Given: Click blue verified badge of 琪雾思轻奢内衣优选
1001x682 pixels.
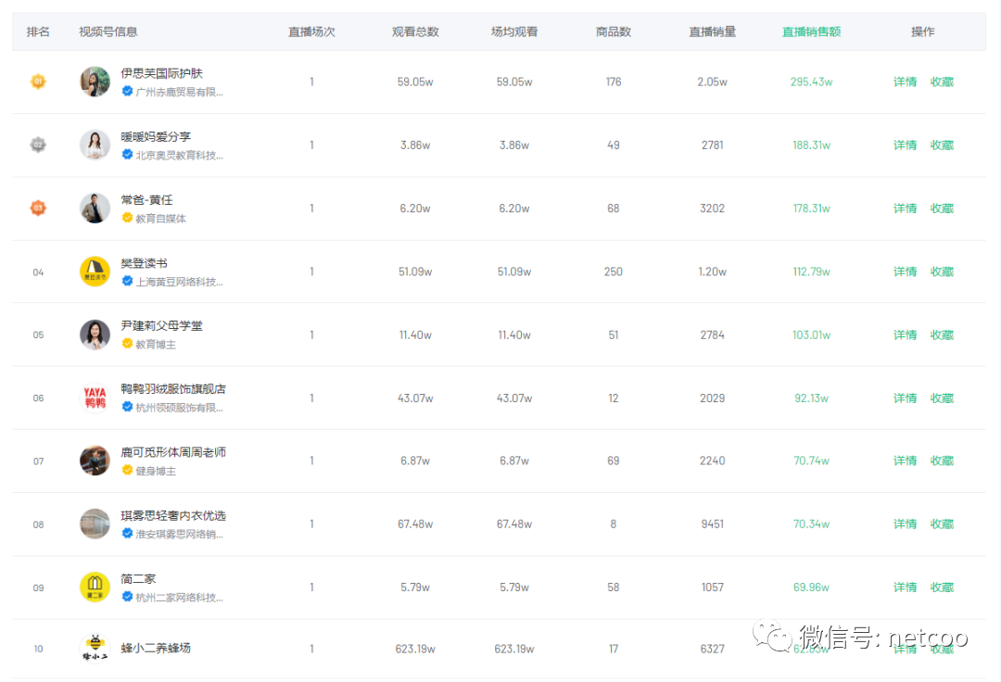Looking at the screenshot, I should coord(127,534).
